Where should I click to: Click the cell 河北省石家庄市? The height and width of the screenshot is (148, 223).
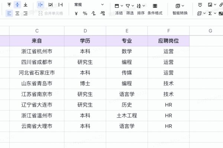(x=37, y=73)
